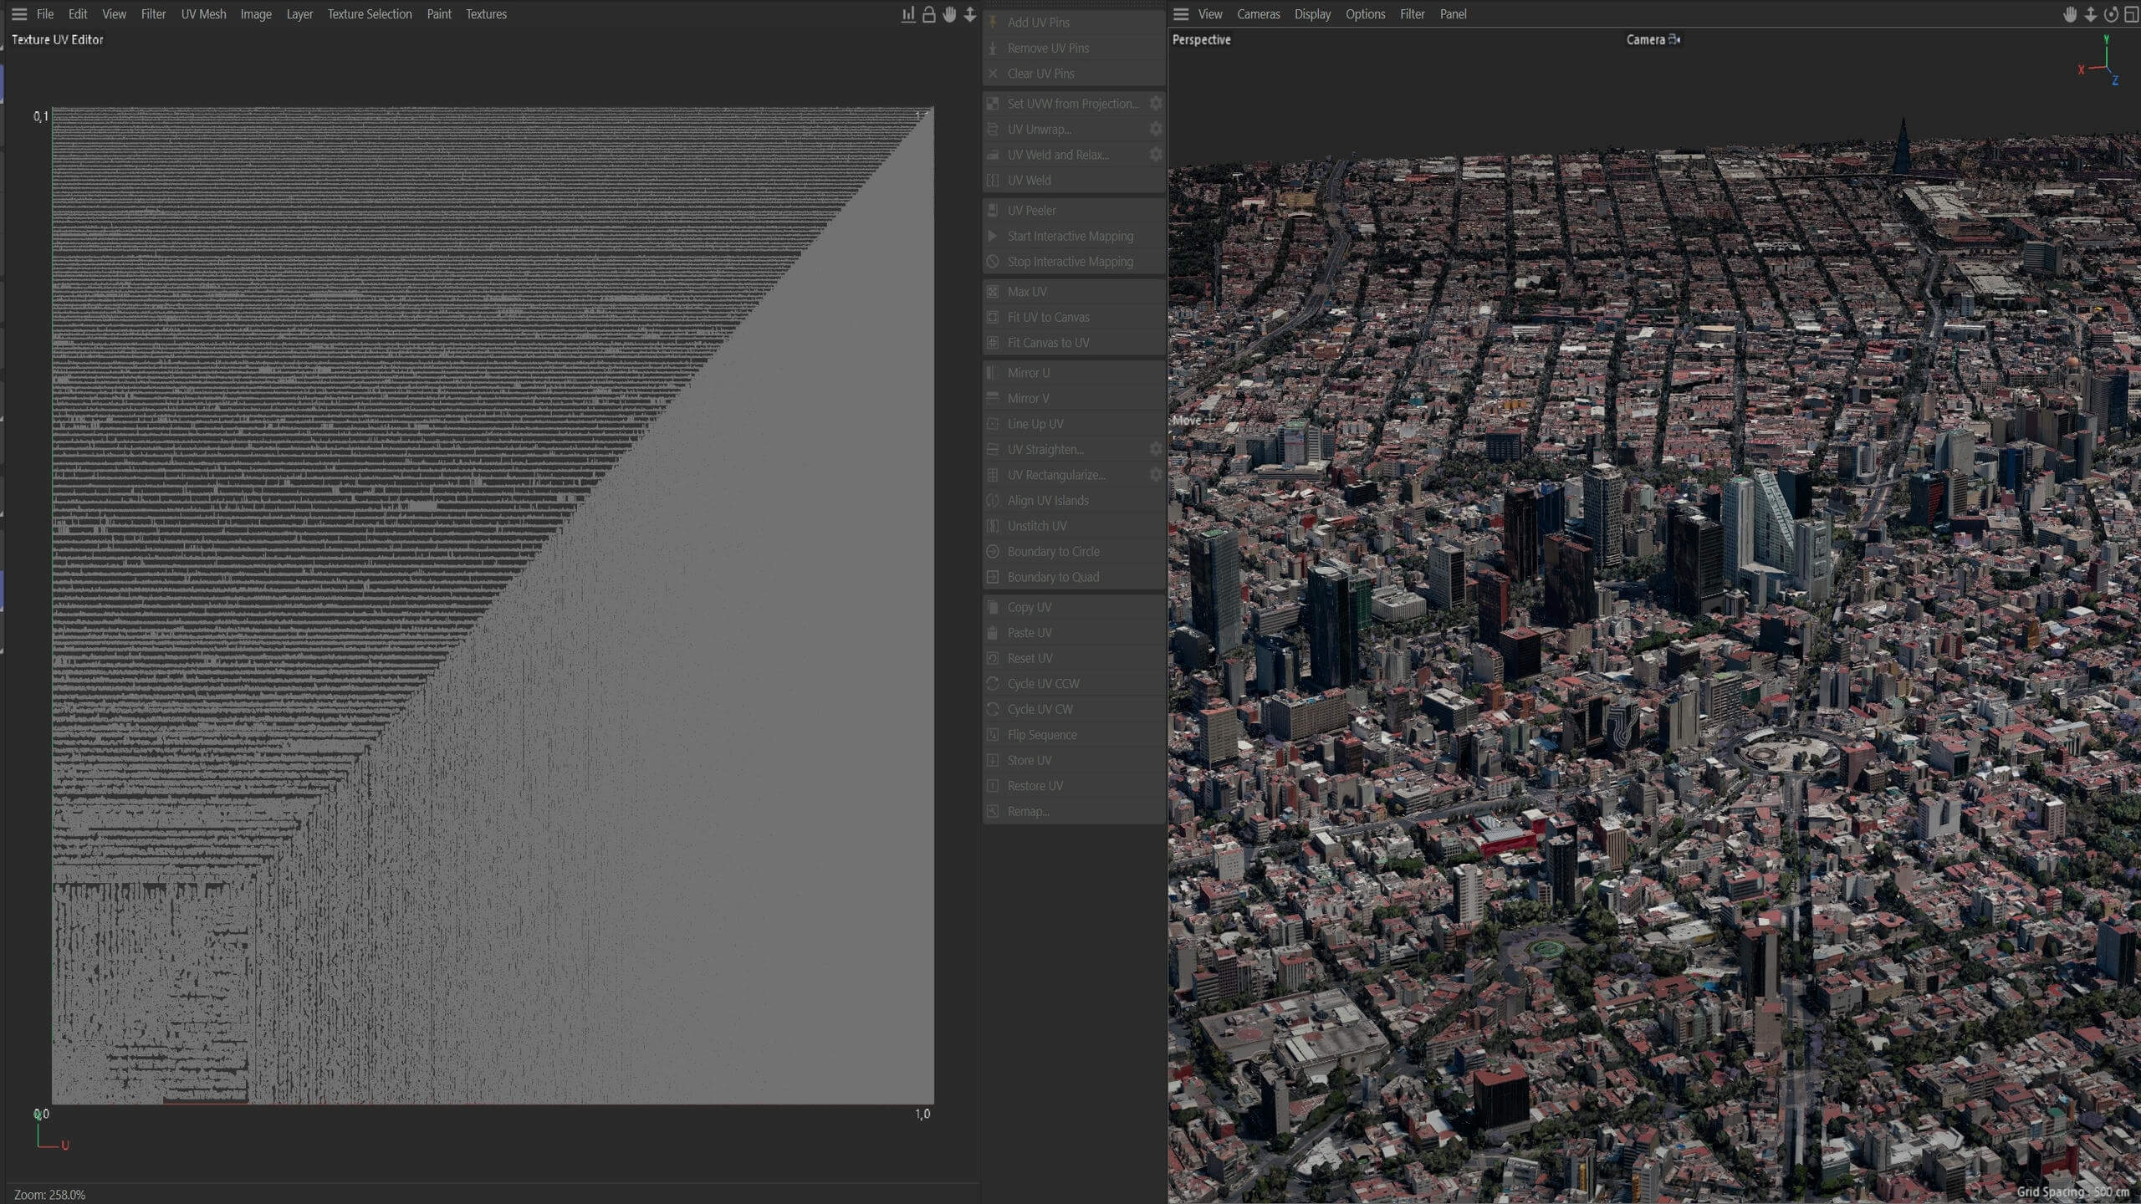Open the viewport Options menu
This screenshot has width=2141, height=1204.
(1365, 14)
